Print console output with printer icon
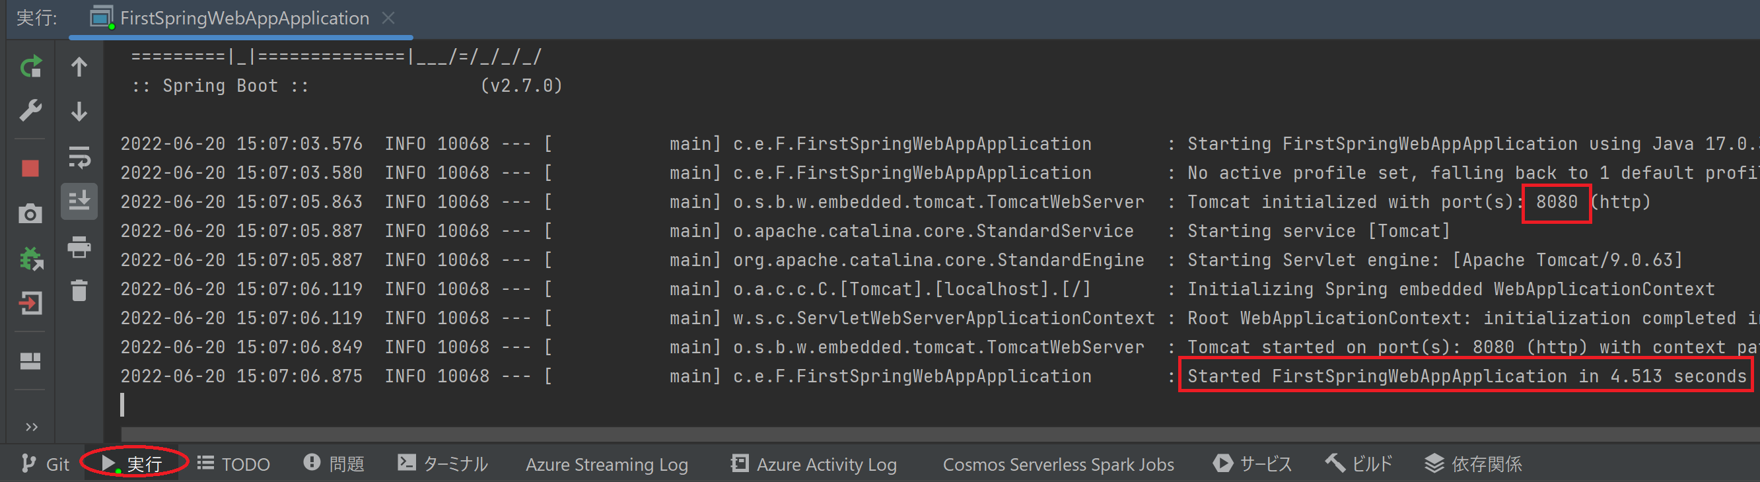This screenshot has height=482, width=1760. click(79, 246)
